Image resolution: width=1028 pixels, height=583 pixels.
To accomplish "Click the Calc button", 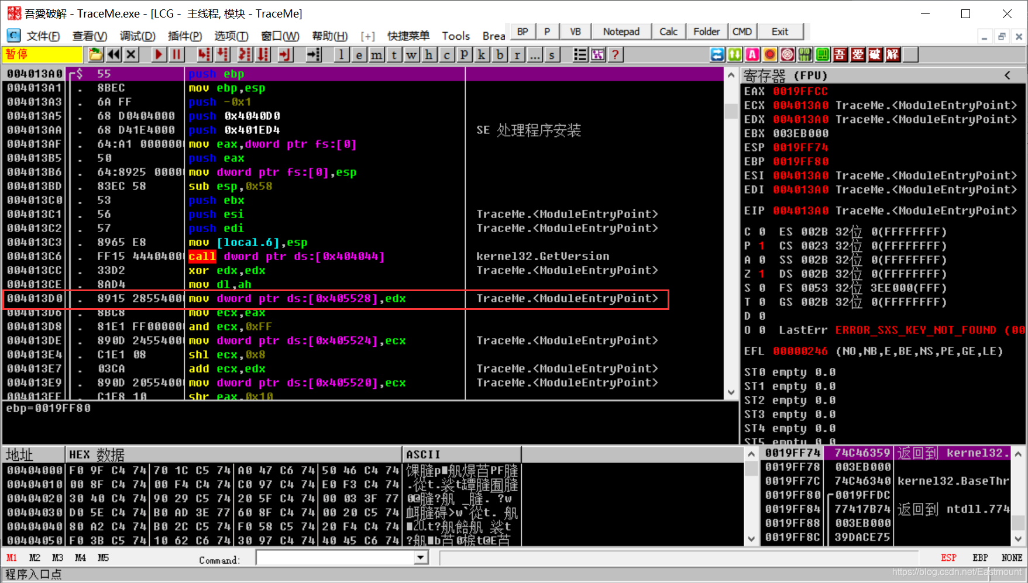I will [669, 32].
